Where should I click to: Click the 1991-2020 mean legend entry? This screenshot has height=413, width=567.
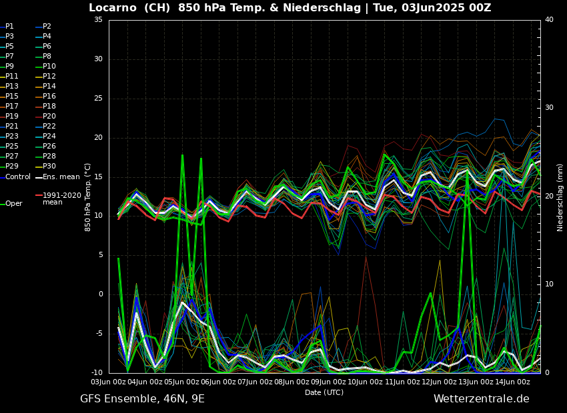(58, 199)
